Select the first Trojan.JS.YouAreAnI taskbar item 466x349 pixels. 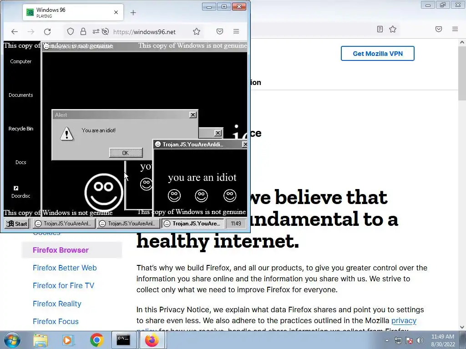coord(64,224)
